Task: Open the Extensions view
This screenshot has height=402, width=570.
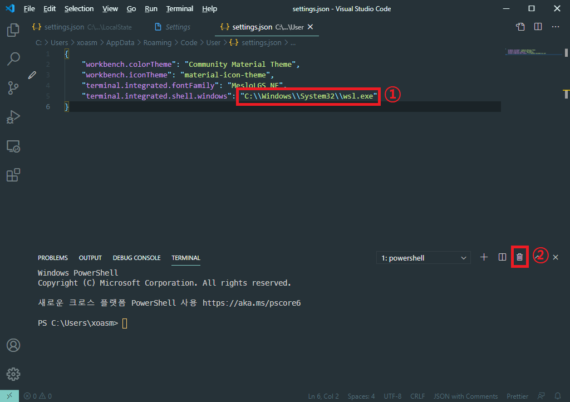Action: tap(13, 175)
